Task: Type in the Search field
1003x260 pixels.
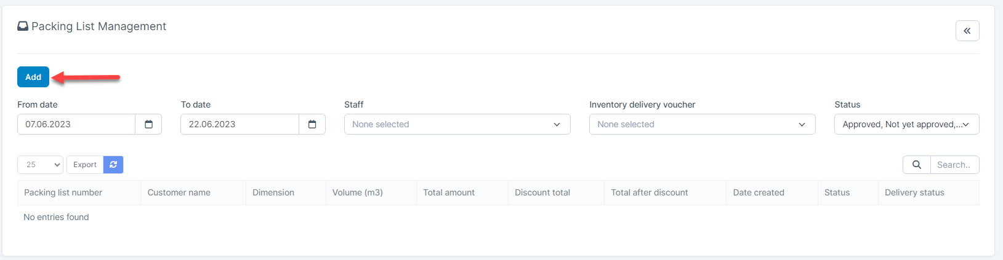Action: coord(954,165)
